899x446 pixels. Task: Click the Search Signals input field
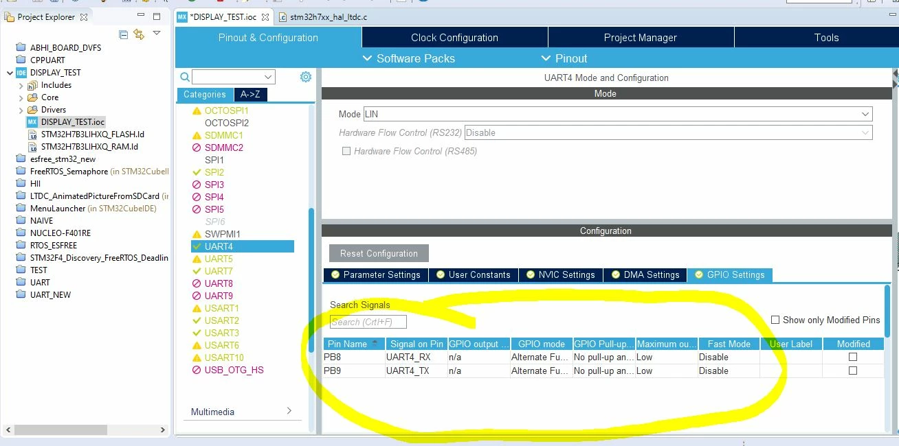tap(368, 322)
